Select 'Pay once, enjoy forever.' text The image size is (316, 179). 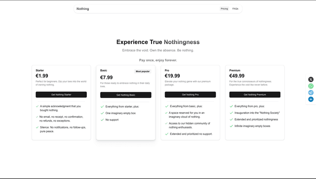coord(158,60)
